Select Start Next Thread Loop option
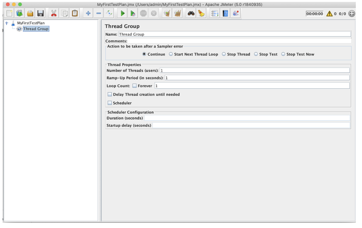This screenshot has height=228, width=362. (x=171, y=54)
